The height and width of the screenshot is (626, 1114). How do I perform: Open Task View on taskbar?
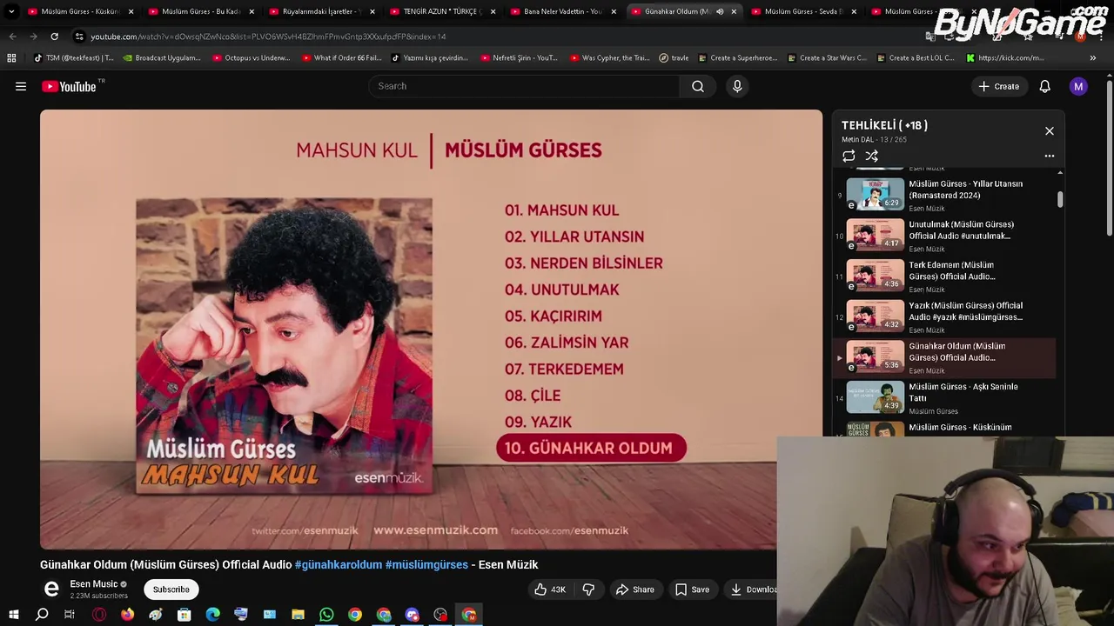tap(70, 615)
